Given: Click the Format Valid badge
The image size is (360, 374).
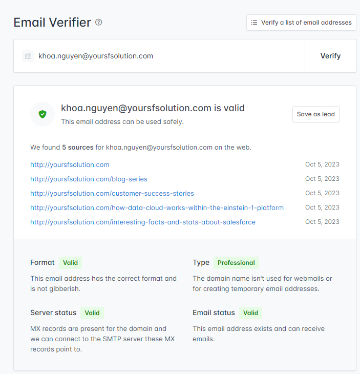Looking at the screenshot, I should pos(70,263).
